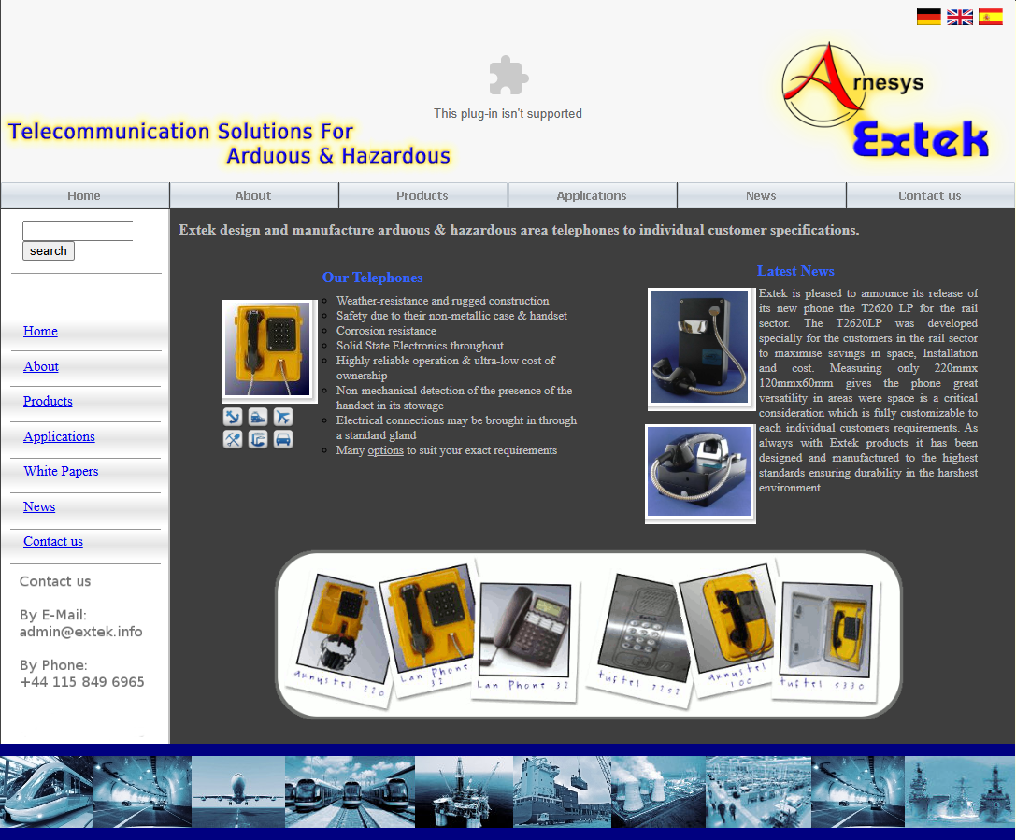Click into the search text field
Viewport: 1016px width, 840px height.
point(78,231)
